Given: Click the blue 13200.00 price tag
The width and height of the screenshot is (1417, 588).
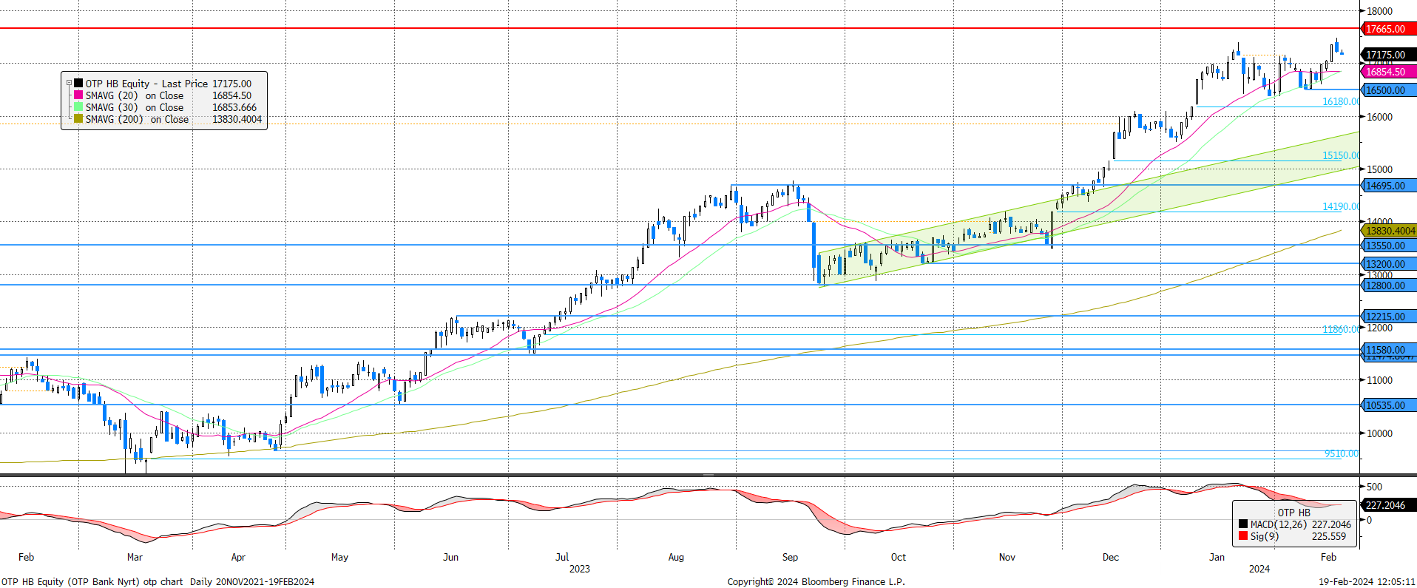Looking at the screenshot, I should click(x=1389, y=264).
